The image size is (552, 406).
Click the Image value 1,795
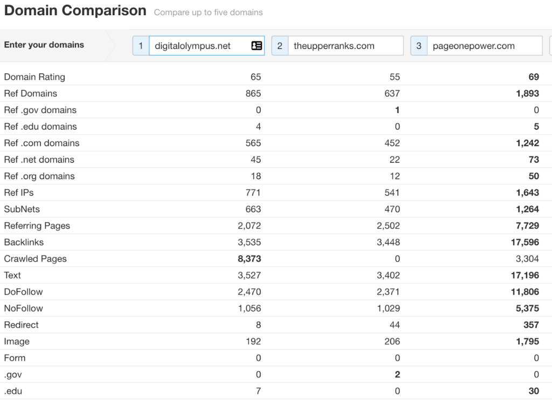point(527,341)
